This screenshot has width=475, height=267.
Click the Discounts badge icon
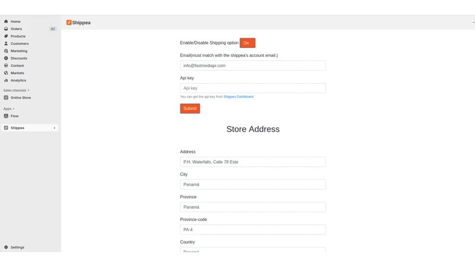coord(6,58)
